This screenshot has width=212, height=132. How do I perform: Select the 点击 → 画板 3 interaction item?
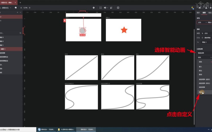tap(204, 22)
